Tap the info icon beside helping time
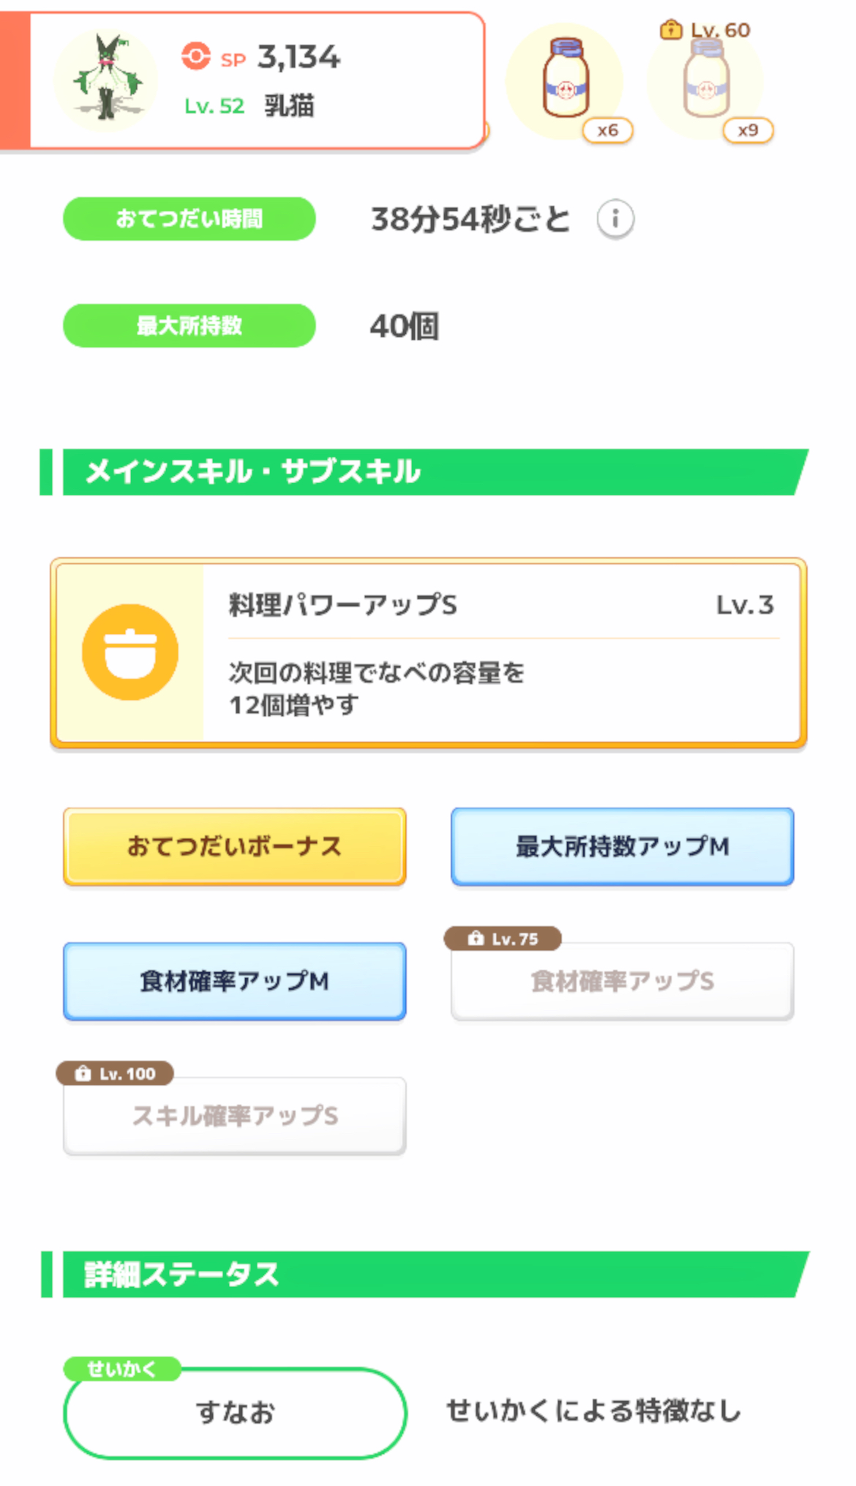The width and height of the screenshot is (856, 1486). coord(615,219)
